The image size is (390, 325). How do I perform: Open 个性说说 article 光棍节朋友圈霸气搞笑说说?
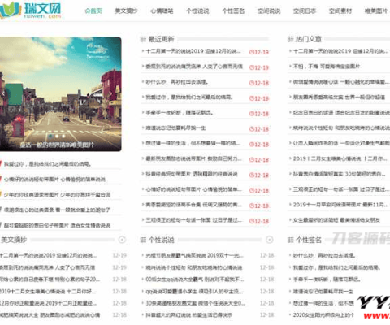194,255
